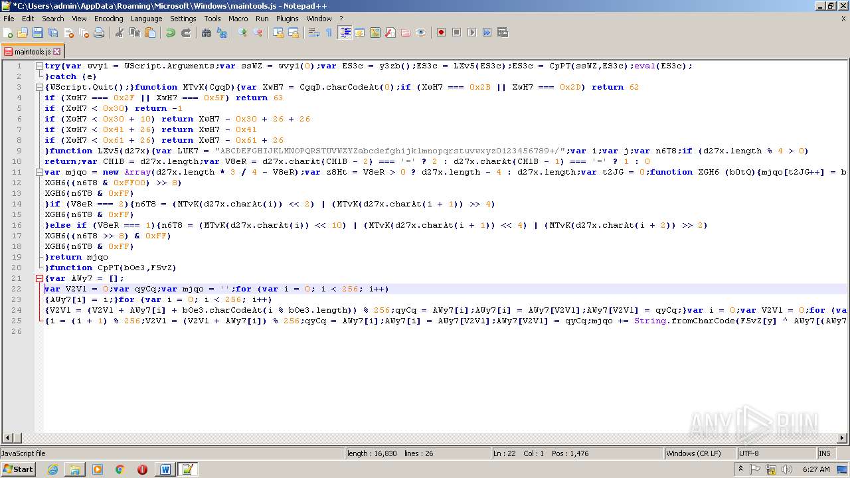Toggle file monitoring eye icon
This screenshot has width=850, height=478.
[x=421, y=33]
